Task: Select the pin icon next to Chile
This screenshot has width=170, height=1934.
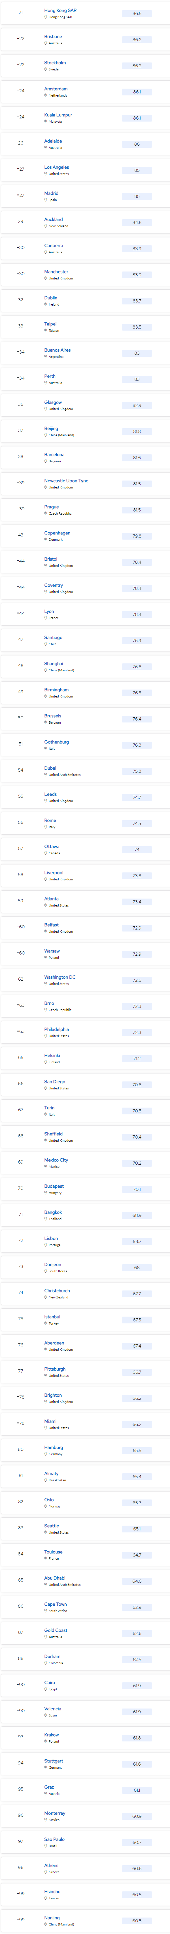Action: tap(46, 644)
